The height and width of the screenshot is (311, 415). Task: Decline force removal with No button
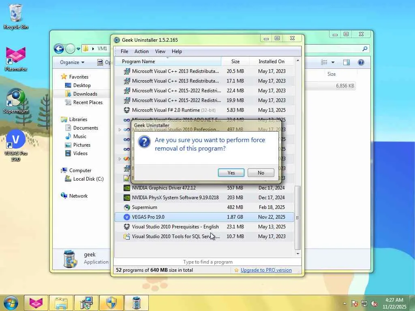[x=261, y=173]
